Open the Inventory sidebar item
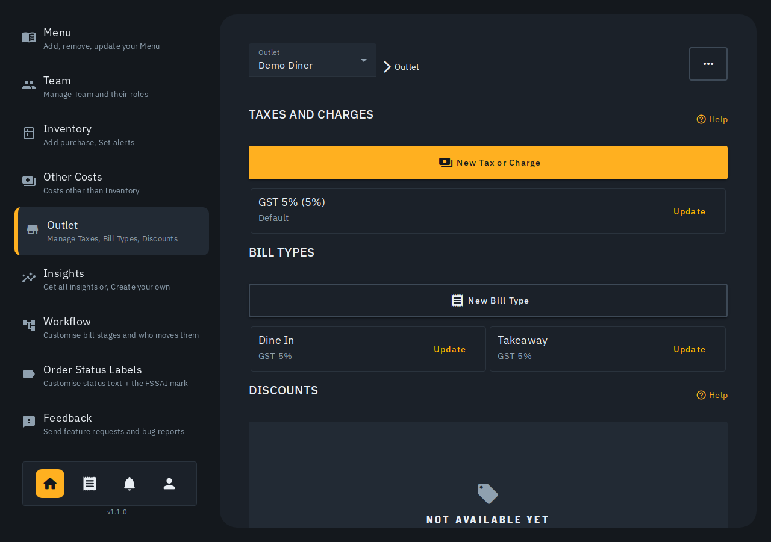This screenshot has height=542, width=771. 111,135
